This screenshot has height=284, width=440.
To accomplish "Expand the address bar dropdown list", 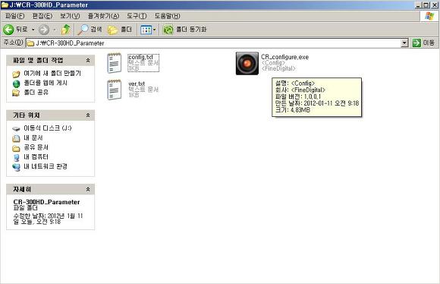I will pos(404,43).
